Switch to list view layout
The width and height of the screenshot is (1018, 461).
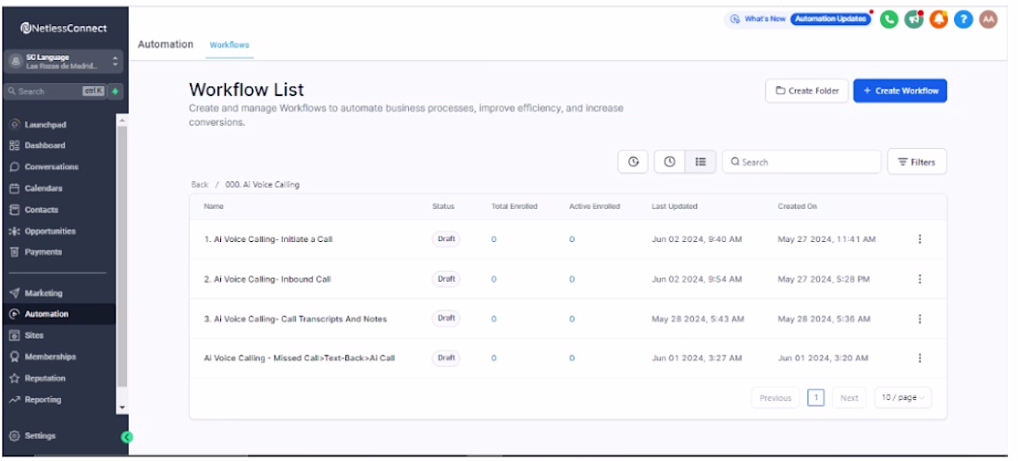pos(701,162)
